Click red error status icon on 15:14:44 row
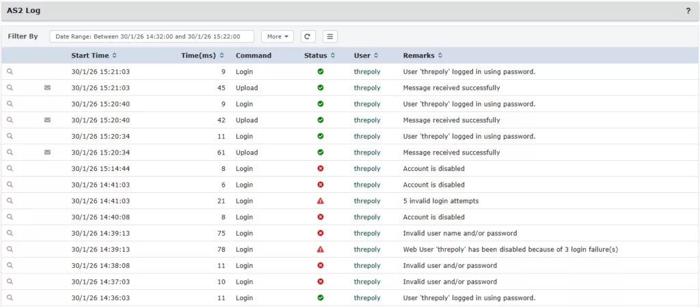Viewport: 700px width, 307px height. [x=320, y=169]
